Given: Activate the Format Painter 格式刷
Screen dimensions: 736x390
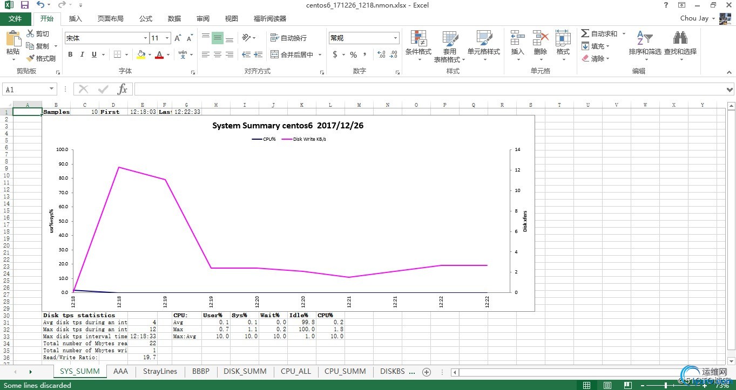Looking at the screenshot, I should [x=41, y=58].
